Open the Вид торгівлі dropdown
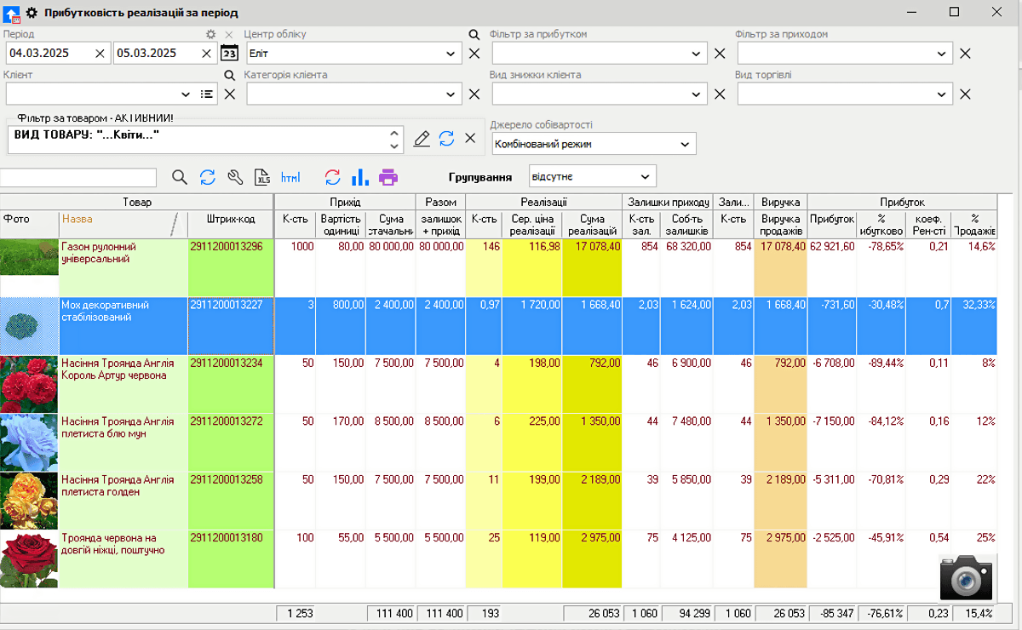The height and width of the screenshot is (630, 1022). pos(942,94)
